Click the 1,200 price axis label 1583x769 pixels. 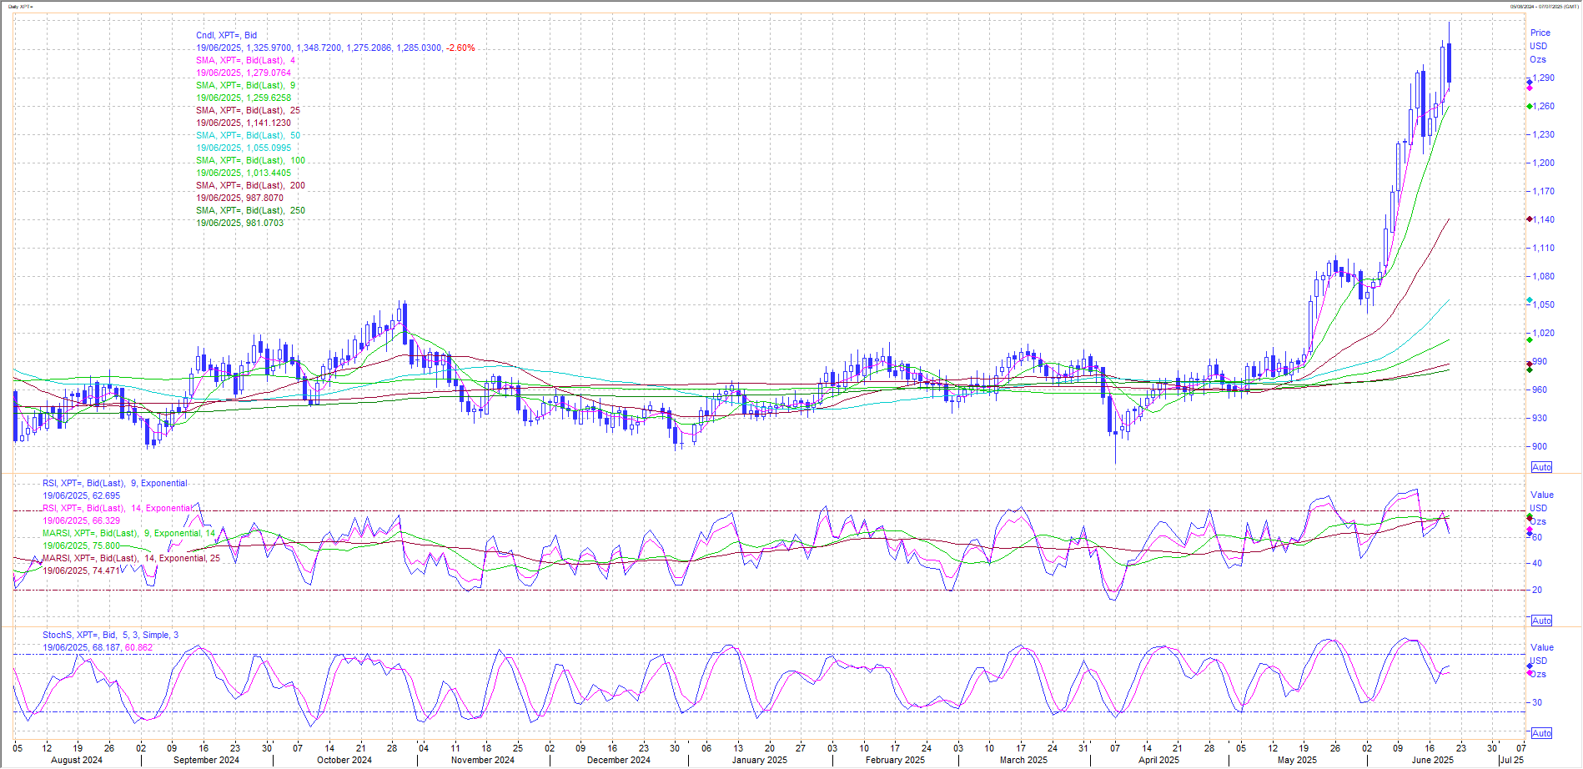(x=1543, y=163)
